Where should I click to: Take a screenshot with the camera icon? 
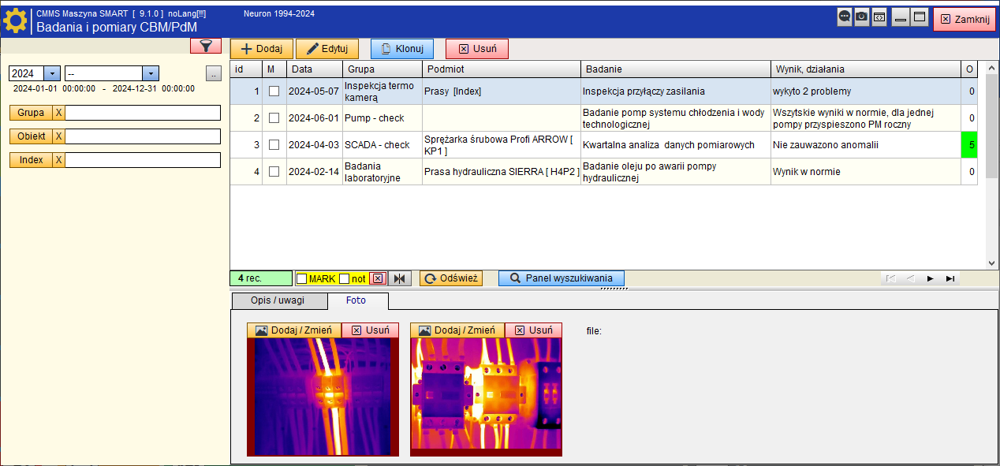pos(862,17)
